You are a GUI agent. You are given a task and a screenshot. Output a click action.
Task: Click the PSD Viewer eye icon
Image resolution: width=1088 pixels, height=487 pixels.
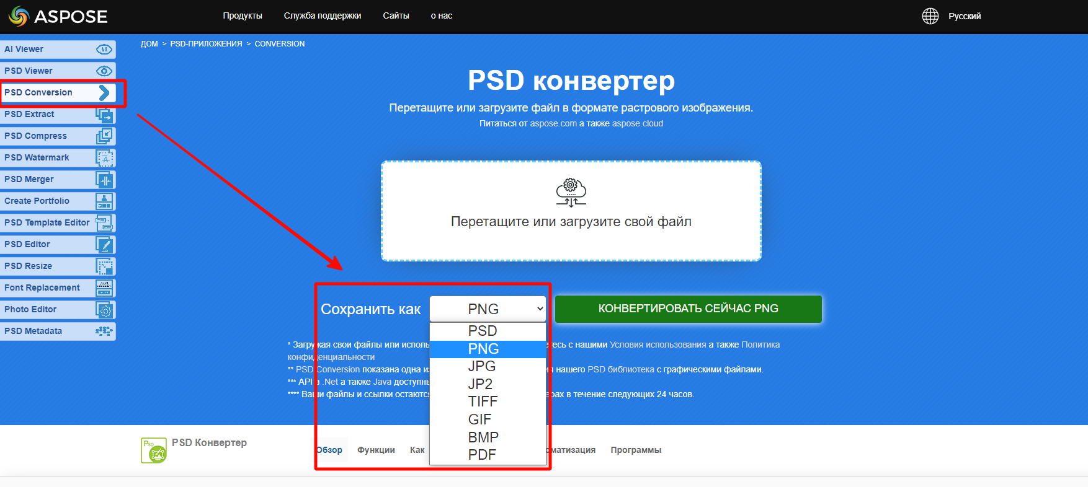click(x=104, y=71)
